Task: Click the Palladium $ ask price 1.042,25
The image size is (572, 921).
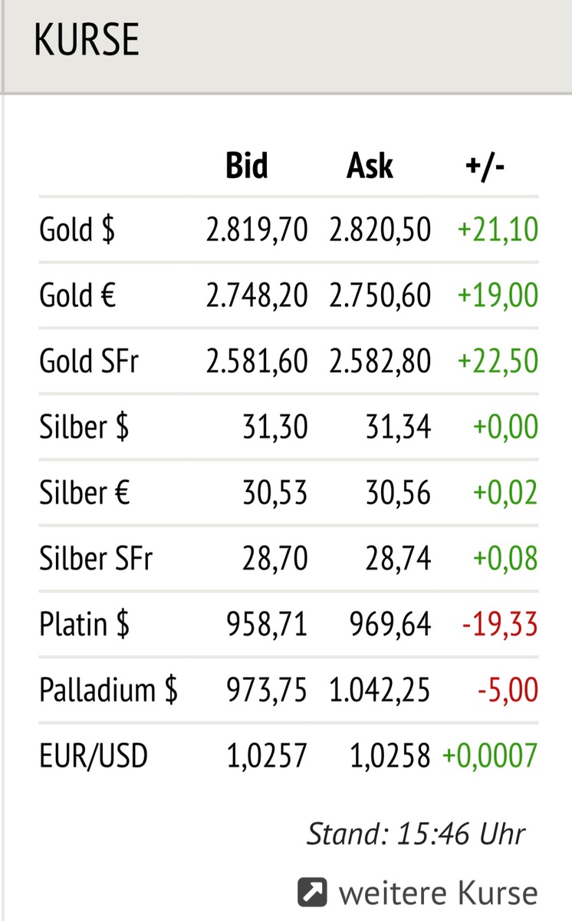Action: point(380,691)
